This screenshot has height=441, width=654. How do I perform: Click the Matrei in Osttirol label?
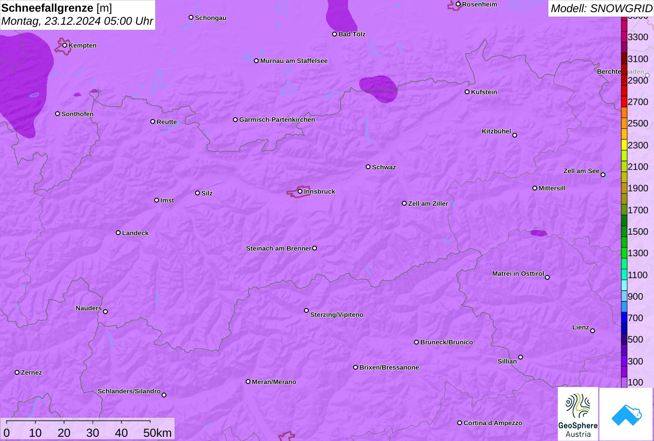pyautogui.click(x=518, y=273)
